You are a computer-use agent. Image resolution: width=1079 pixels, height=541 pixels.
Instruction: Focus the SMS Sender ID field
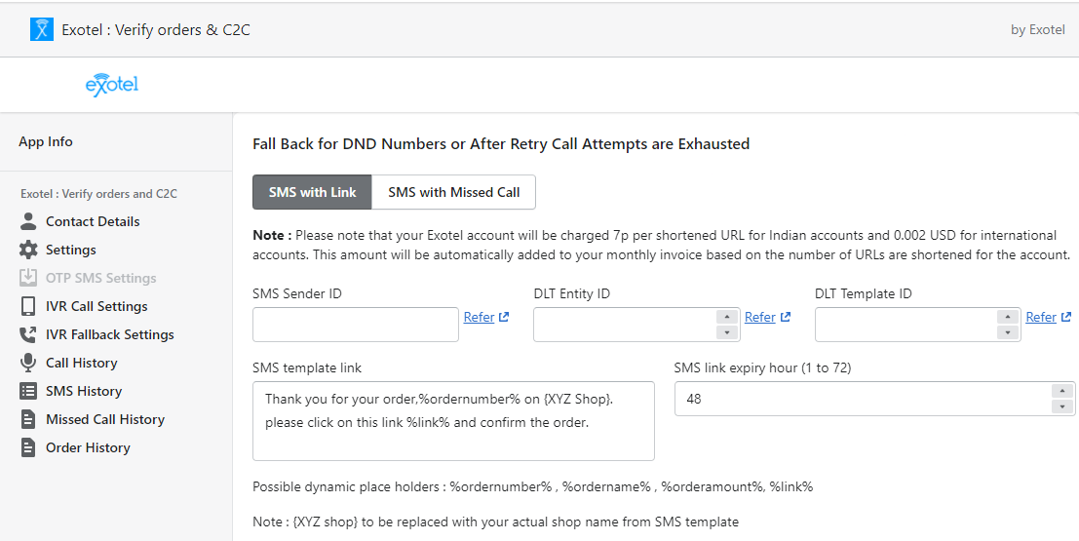(x=355, y=325)
